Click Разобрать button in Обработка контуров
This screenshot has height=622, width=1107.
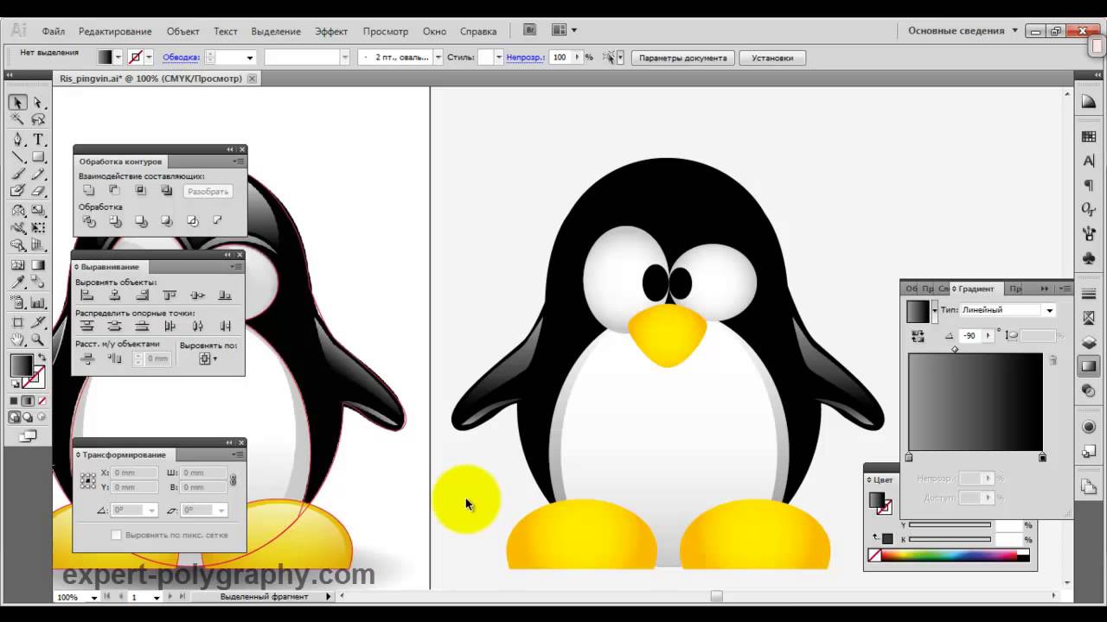(208, 191)
